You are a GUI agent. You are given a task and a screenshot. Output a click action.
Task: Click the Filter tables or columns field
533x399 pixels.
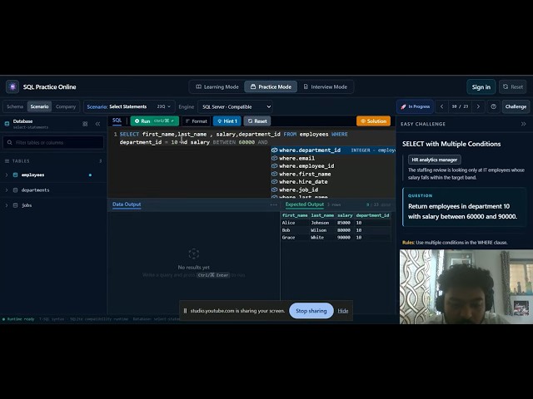[x=53, y=142]
